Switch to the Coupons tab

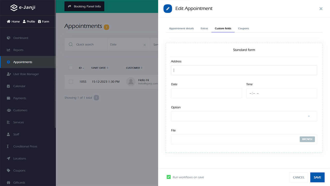(244, 28)
